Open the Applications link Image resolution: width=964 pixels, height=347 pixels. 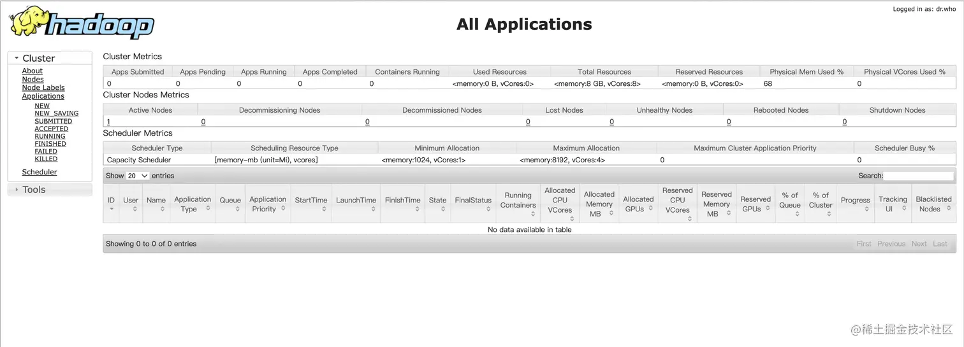point(43,96)
